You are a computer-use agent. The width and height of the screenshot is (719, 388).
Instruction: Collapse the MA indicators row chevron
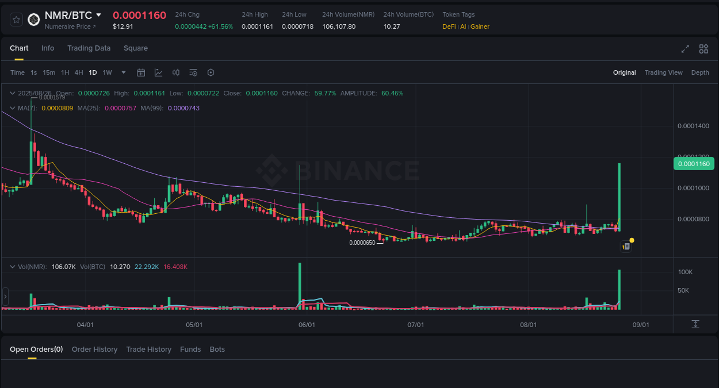click(12, 107)
